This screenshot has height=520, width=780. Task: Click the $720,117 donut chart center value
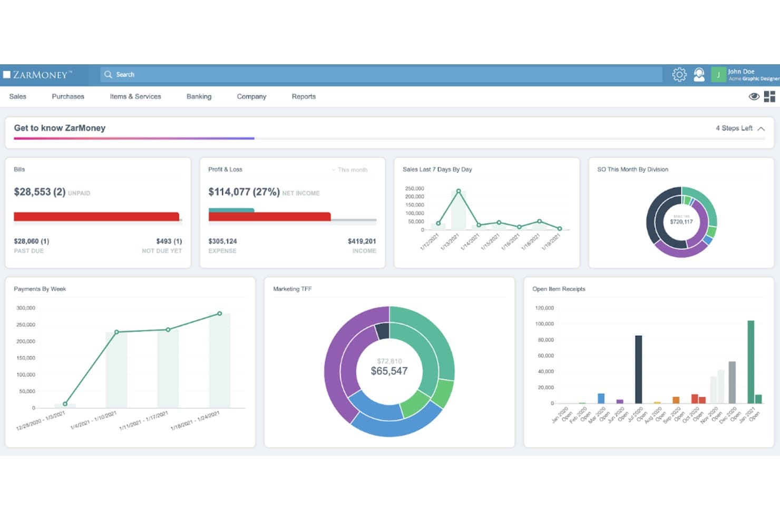click(681, 222)
